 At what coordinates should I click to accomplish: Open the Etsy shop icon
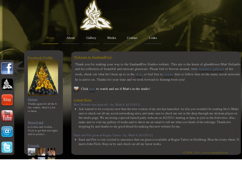tap(7, 100)
